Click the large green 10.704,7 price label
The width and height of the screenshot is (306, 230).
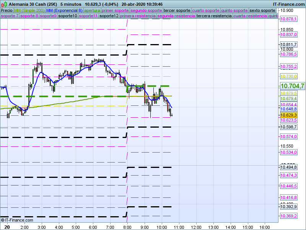(x=292, y=86)
